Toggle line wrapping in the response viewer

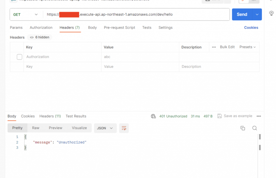click(124, 128)
